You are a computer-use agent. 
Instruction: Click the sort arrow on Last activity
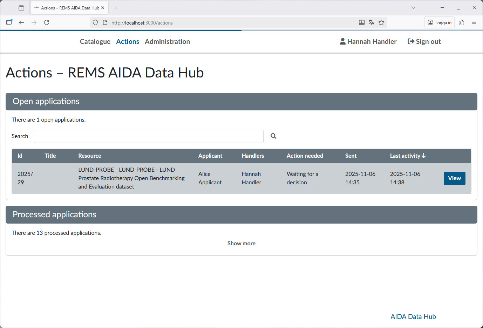[423, 156]
